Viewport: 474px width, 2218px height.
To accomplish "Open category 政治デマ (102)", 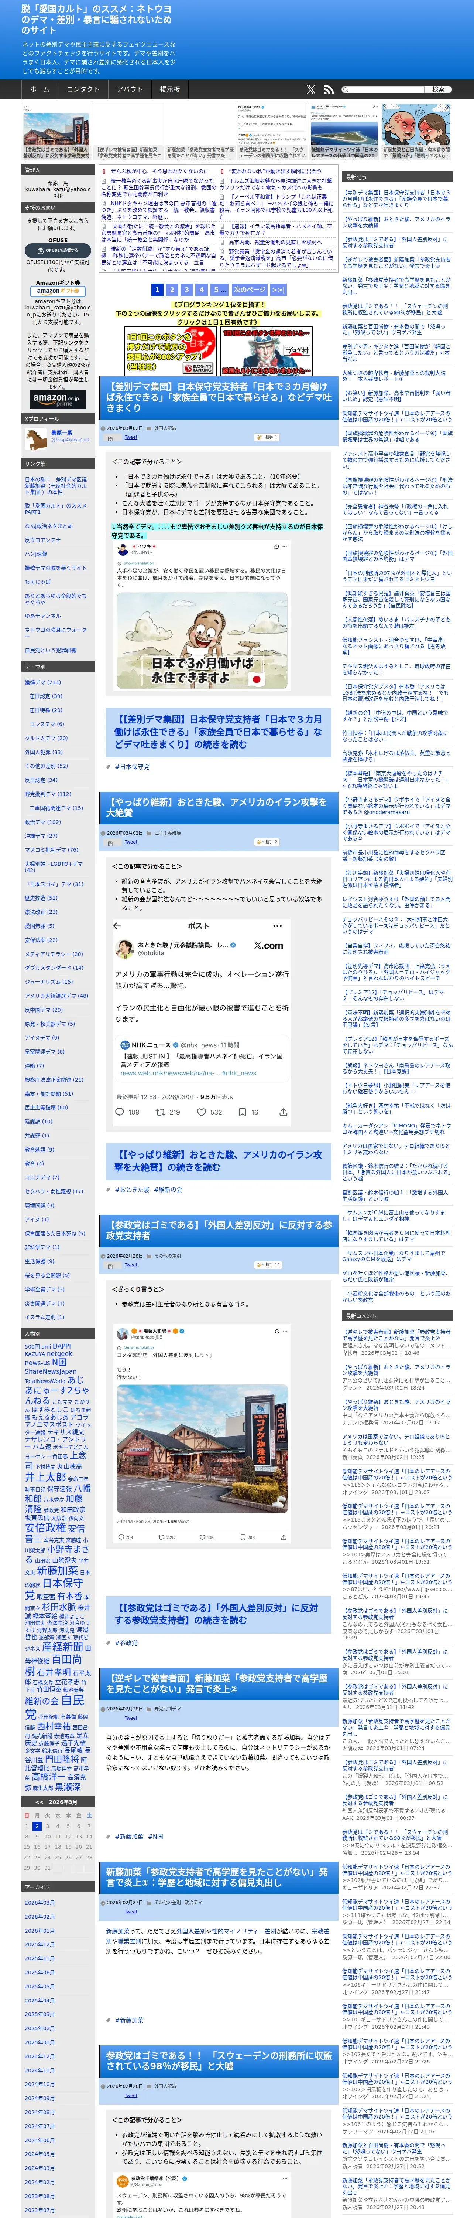I will (43, 821).
